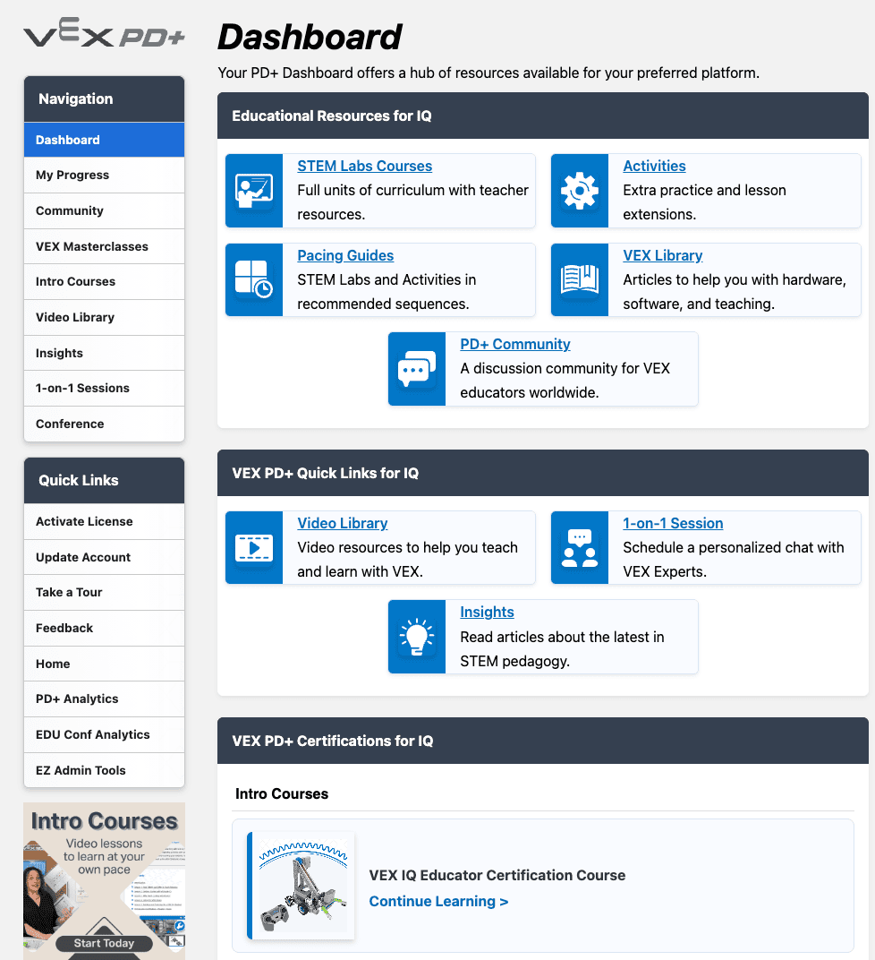Open the My Progress navigation item
The width and height of the screenshot is (875, 960).
click(71, 175)
